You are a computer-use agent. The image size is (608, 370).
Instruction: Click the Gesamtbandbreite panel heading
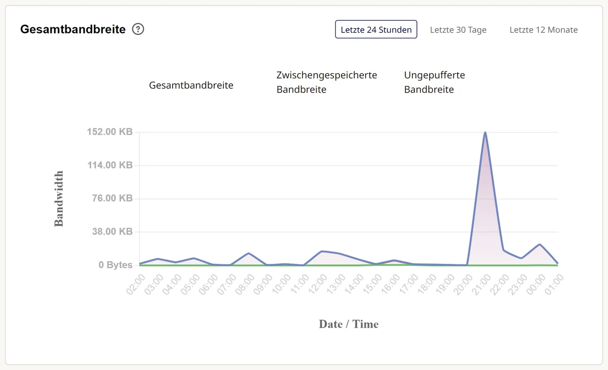click(x=73, y=29)
